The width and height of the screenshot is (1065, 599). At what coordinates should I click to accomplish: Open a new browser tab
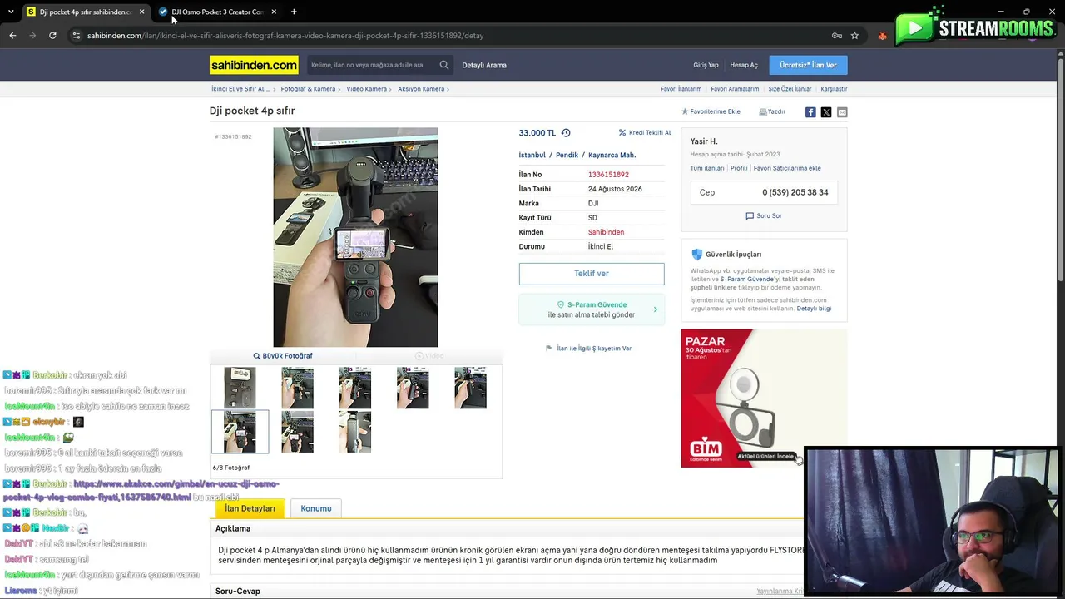coord(294,12)
